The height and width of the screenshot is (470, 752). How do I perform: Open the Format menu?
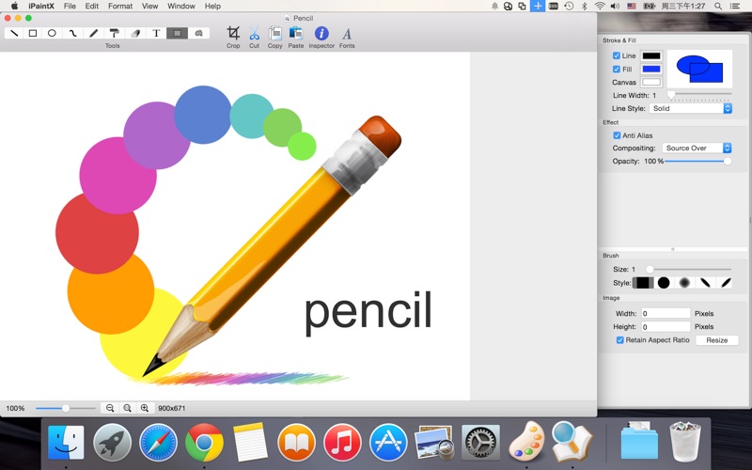pos(120,7)
